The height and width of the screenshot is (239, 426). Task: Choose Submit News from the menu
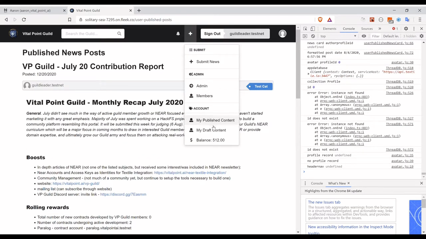(x=208, y=62)
